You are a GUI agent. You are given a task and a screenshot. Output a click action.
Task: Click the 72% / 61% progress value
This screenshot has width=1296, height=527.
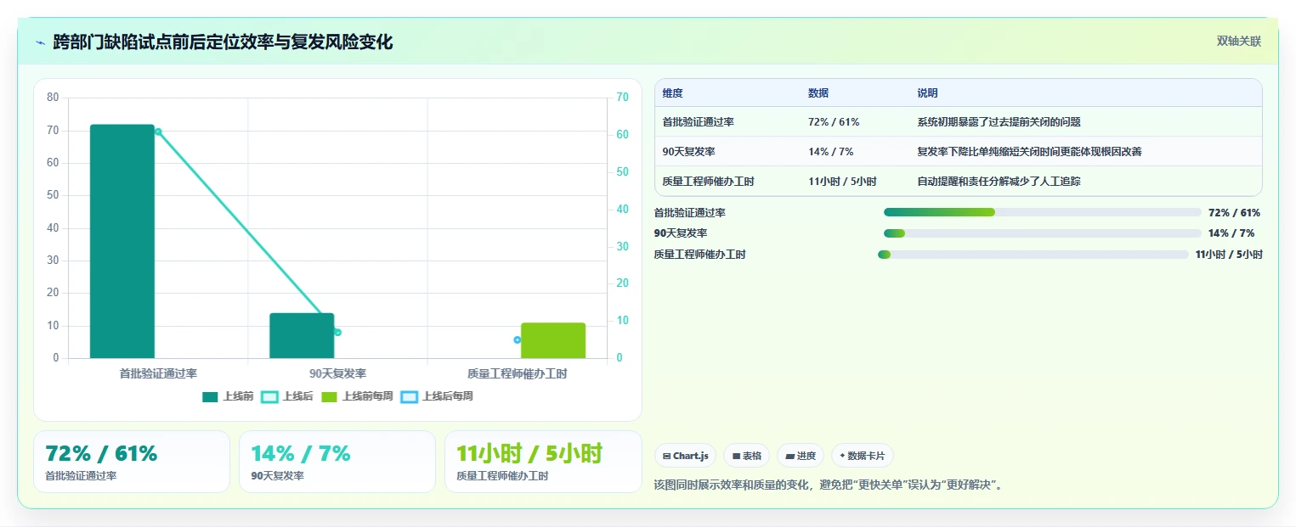[x=1234, y=213]
